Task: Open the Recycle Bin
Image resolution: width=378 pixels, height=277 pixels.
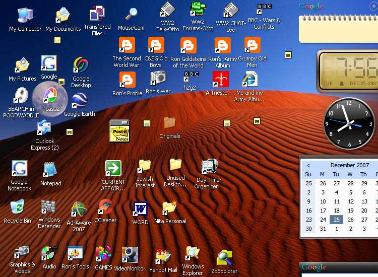Action: click(17, 207)
